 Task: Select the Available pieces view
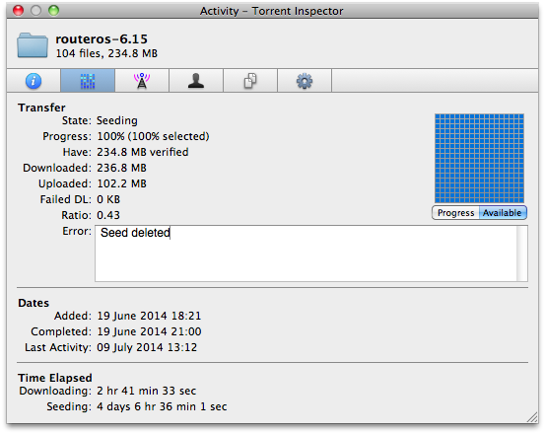pos(503,213)
